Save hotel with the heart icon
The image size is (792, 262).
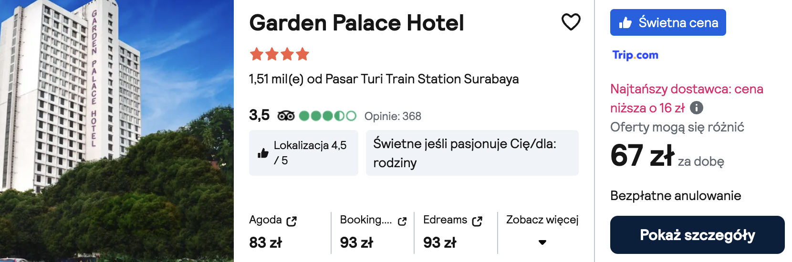(x=571, y=22)
